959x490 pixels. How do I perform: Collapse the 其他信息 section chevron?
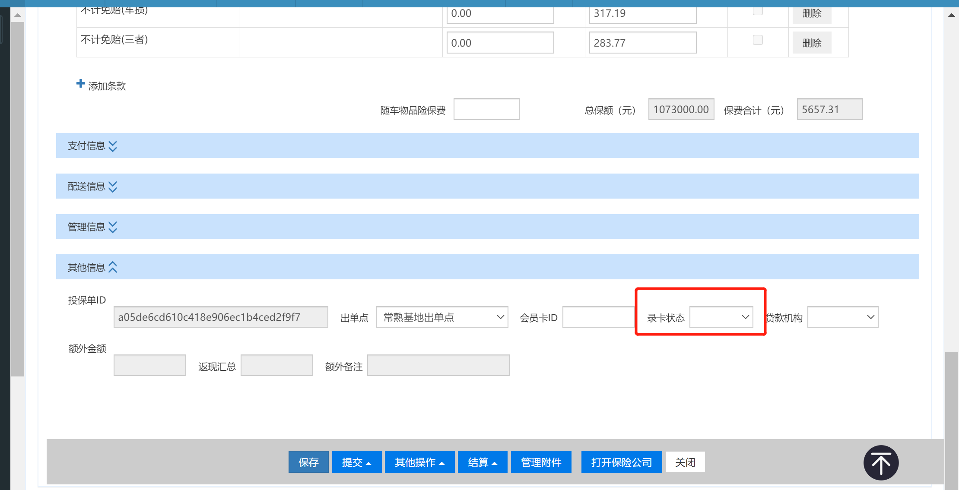tap(113, 267)
